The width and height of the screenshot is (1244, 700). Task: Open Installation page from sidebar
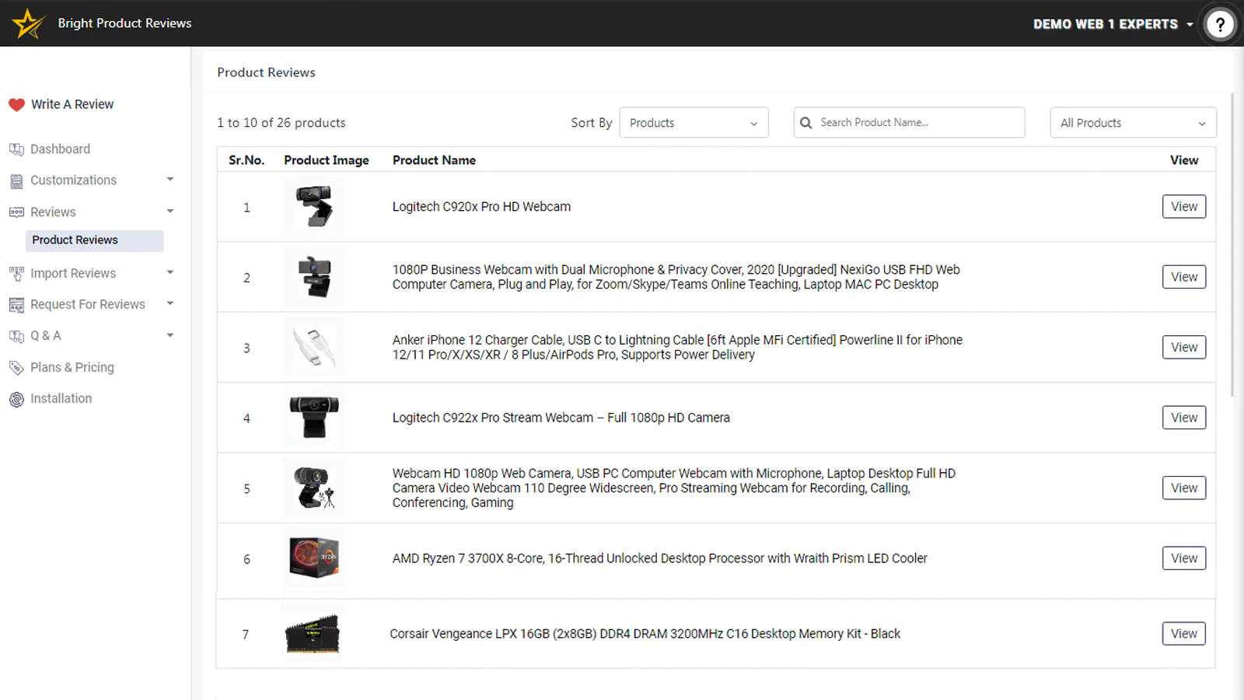click(61, 398)
